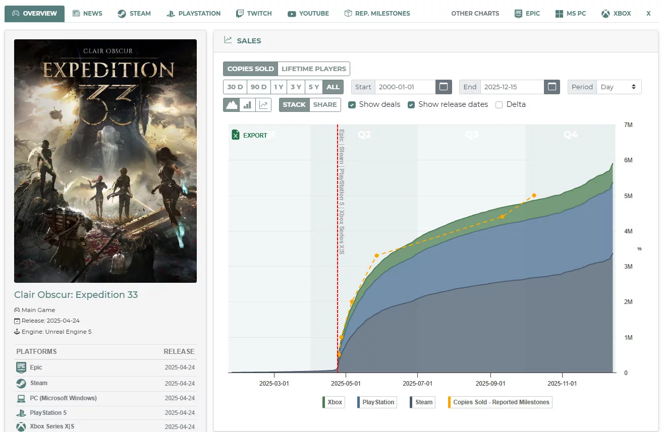Switch to Rep. Milestones tab

[376, 14]
